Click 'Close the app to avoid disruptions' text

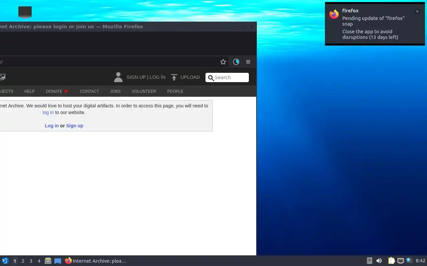click(370, 34)
